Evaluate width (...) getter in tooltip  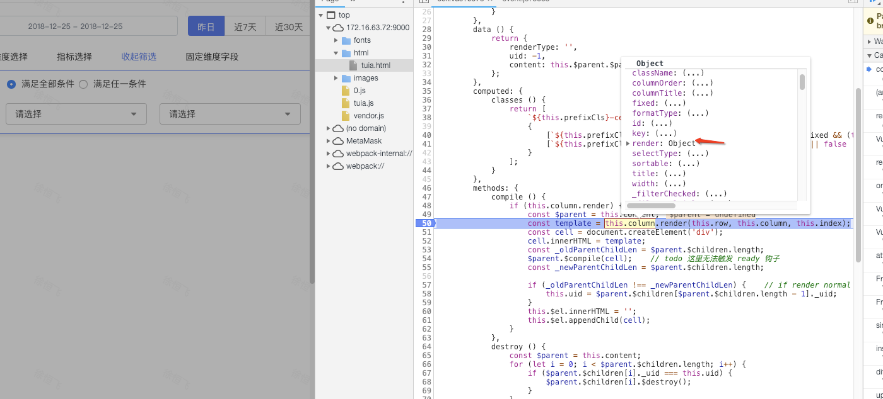(x=675, y=184)
